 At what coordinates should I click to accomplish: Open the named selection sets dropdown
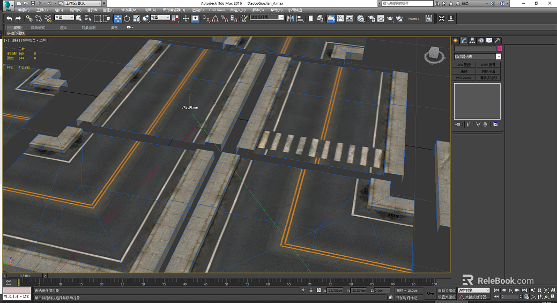267,17
